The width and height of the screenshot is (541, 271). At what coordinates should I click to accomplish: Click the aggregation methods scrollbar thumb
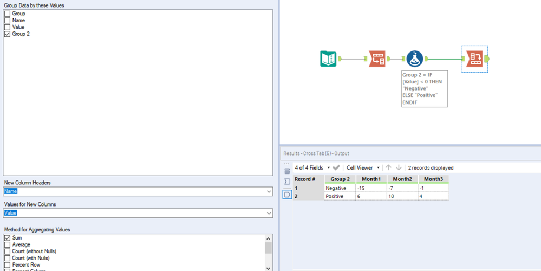tap(268, 248)
